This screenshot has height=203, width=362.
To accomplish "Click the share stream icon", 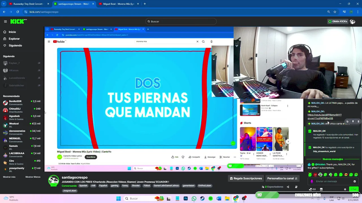I will point(288,187).
